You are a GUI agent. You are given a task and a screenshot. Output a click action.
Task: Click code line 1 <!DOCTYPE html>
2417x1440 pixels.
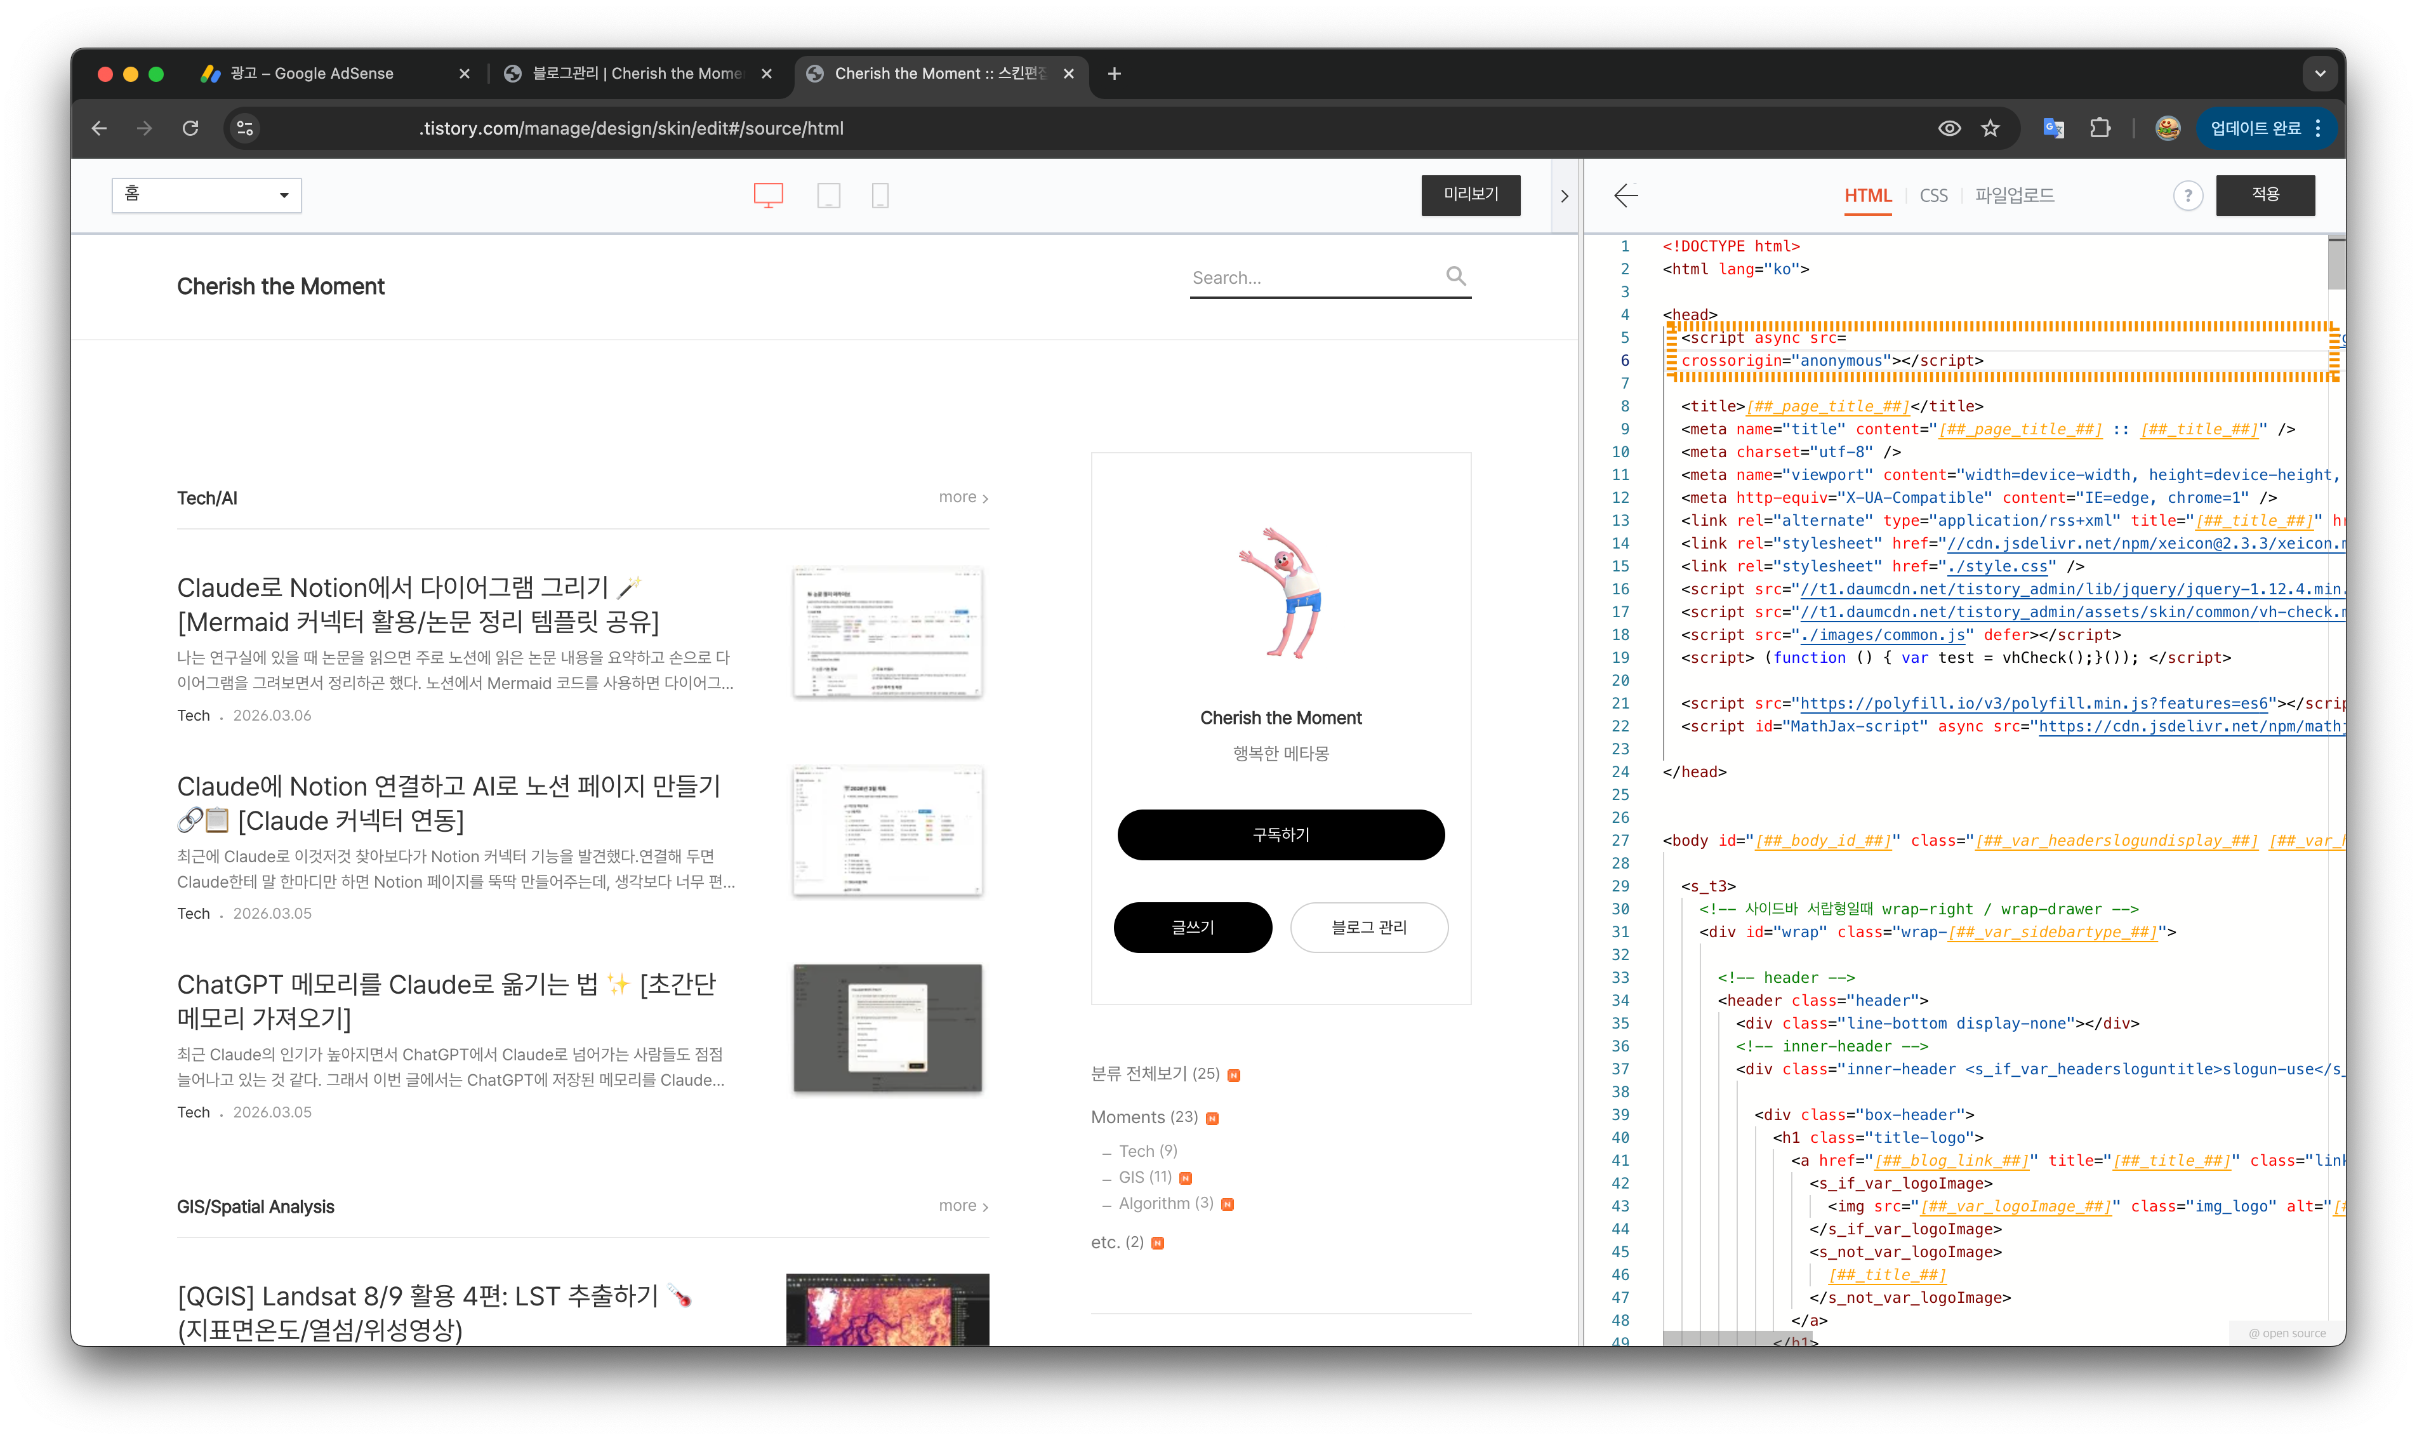click(1732, 246)
